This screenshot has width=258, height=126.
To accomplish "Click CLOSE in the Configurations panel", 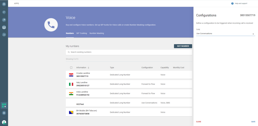I will tap(198, 122).
